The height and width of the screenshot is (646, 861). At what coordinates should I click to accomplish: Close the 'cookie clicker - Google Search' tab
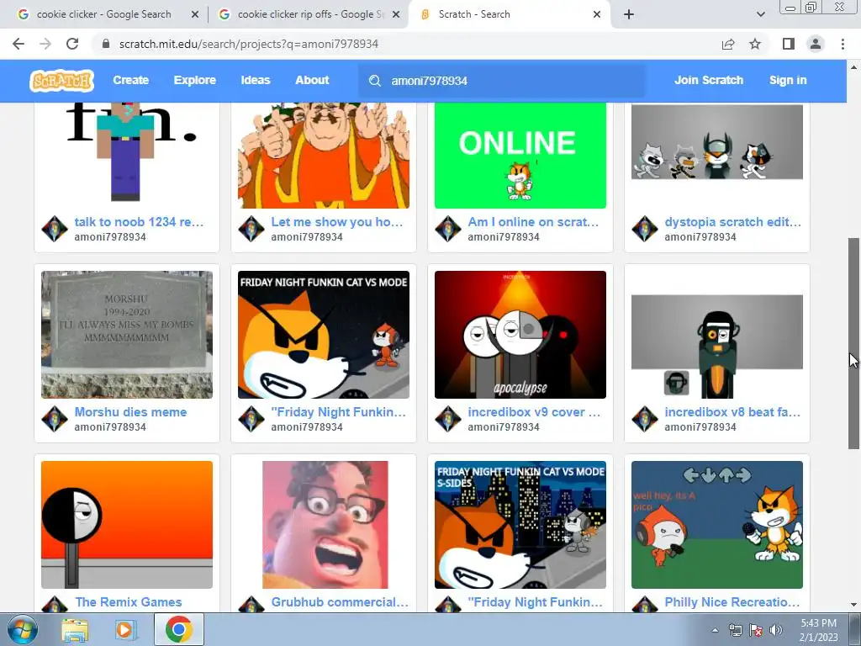pos(195,14)
